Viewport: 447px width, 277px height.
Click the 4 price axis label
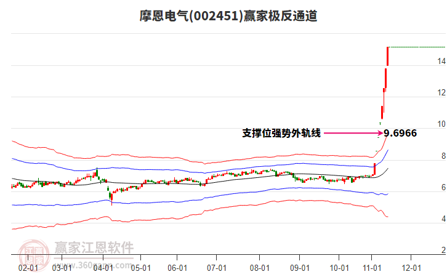coord(443,219)
